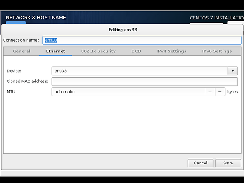Screen dimensions: 244x183
Task: Click the bytes unit label
Action: click(232, 92)
